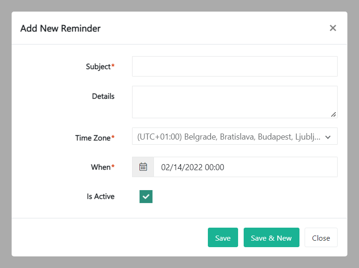Click into the Details text area
This screenshot has height=268, width=359.
234,102
